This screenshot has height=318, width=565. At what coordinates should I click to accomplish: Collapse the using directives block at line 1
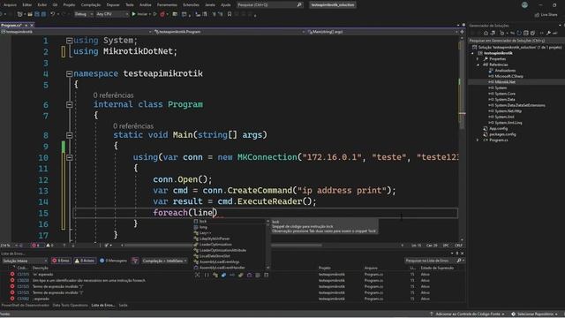pos(69,41)
